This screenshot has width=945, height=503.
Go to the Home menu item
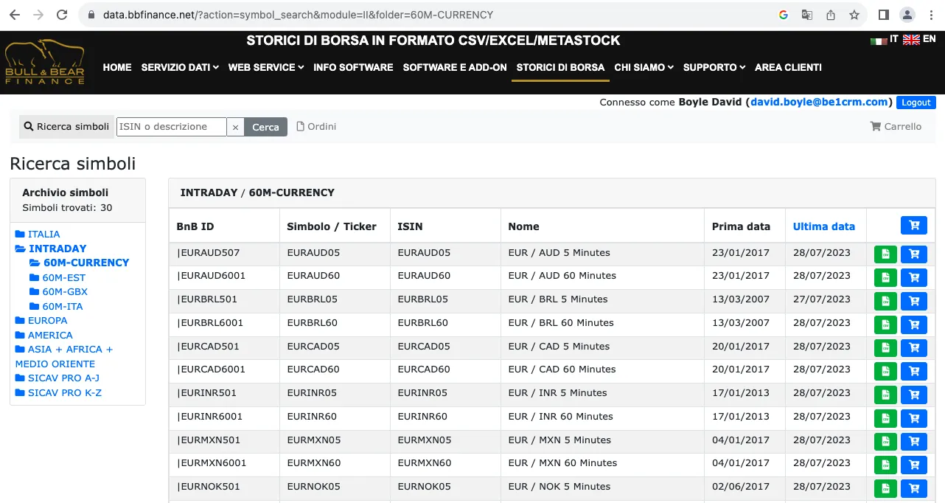click(117, 67)
